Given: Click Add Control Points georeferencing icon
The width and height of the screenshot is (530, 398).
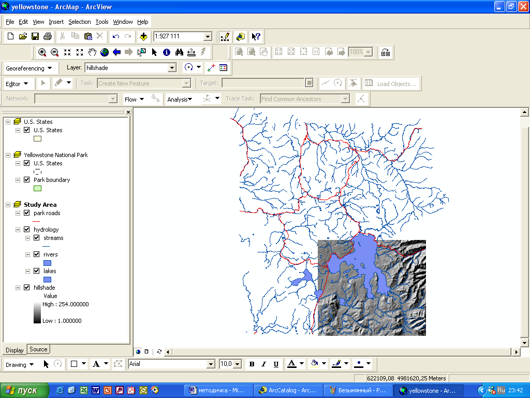Looking at the screenshot, I should [211, 68].
